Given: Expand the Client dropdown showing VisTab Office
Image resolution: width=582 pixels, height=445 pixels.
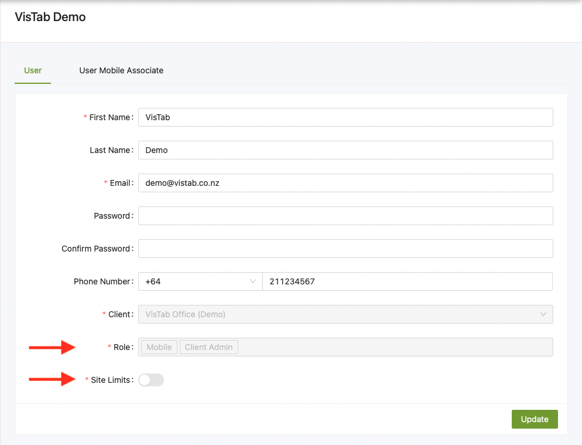Looking at the screenshot, I should tap(340, 314).
